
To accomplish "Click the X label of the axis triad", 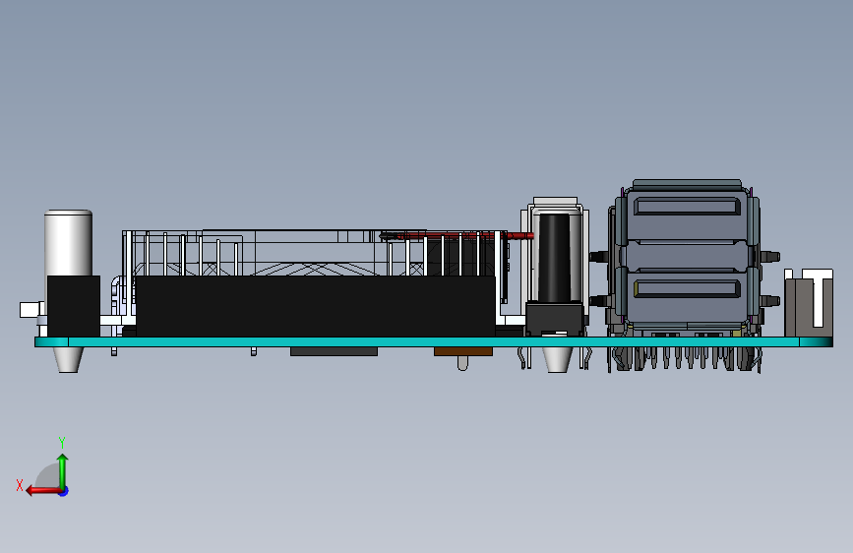I will click(20, 485).
